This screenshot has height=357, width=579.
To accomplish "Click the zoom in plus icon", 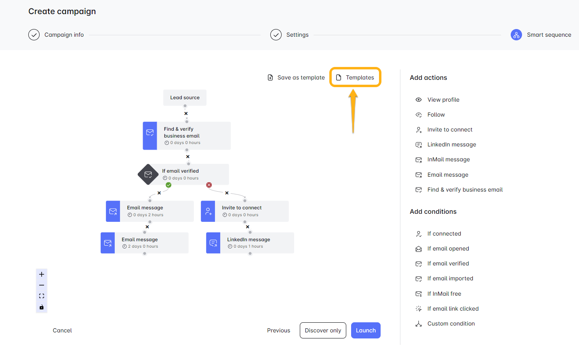I will pyautogui.click(x=42, y=274).
